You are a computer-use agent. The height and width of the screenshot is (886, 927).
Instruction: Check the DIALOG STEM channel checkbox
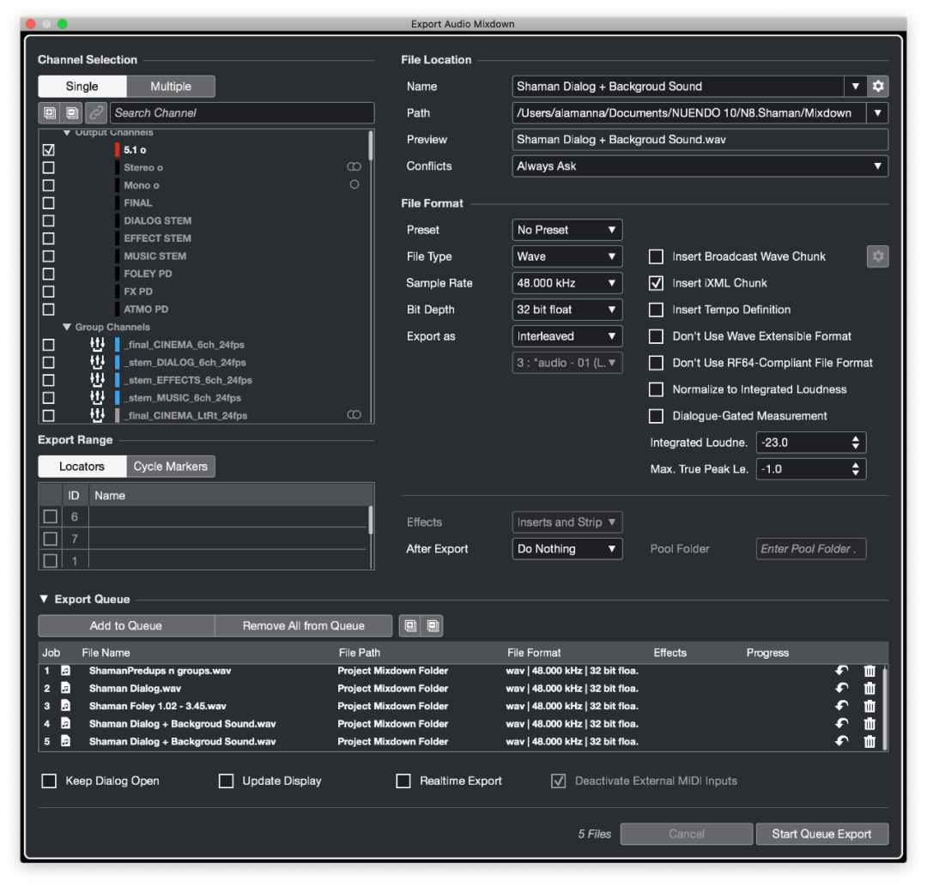[49, 220]
